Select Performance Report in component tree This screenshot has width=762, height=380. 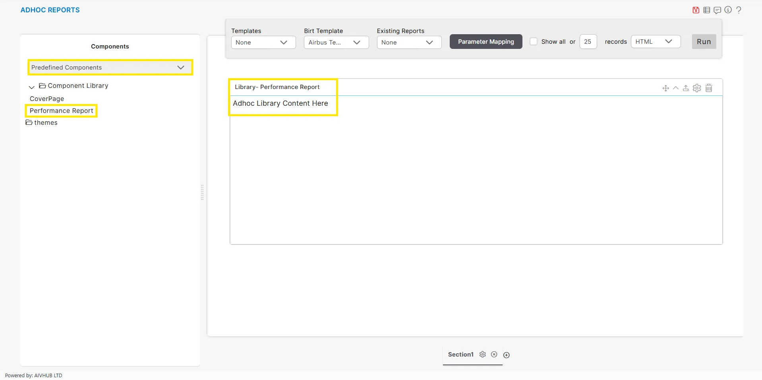tap(61, 111)
